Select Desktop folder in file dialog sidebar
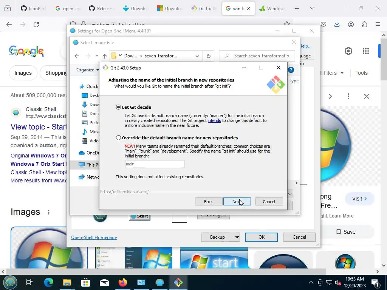The height and width of the screenshot is (290, 387). 90,96
